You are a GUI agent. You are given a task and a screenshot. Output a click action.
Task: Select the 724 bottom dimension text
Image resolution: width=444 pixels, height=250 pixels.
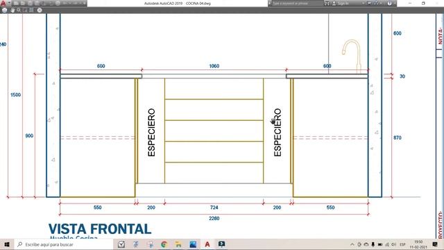(x=214, y=208)
